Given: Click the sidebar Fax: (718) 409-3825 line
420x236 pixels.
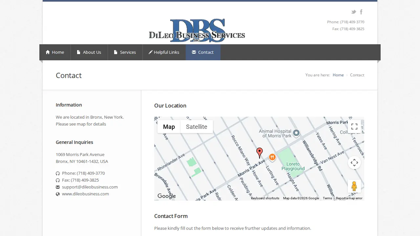Looking at the screenshot, I should pyautogui.click(x=80, y=180).
